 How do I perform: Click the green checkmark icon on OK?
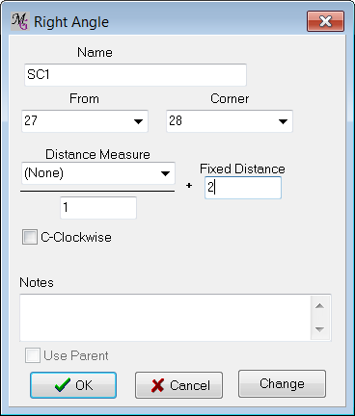[63, 385]
